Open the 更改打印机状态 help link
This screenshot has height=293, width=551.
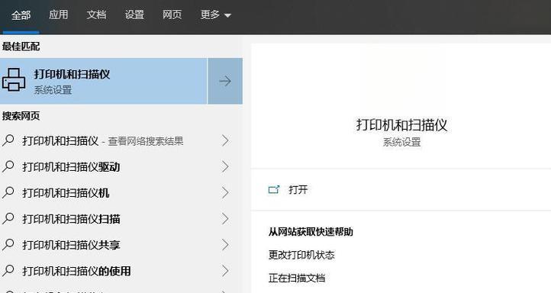tap(301, 255)
